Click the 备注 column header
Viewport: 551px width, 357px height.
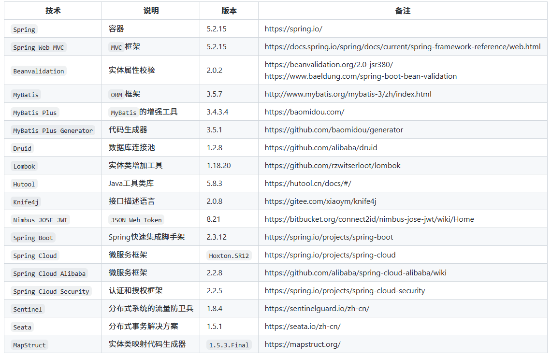point(403,11)
